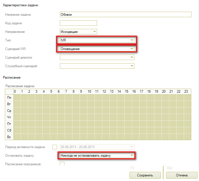Click the Название задачи field containing Обзвон
Screen dimensions: 199x181
[x=125, y=15]
